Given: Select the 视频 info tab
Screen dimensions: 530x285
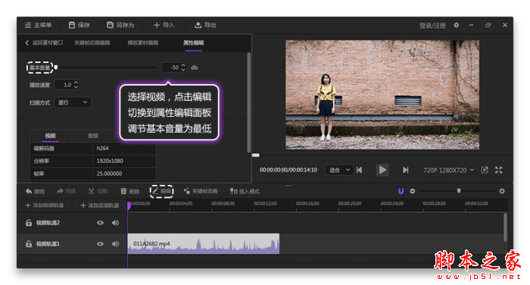Looking at the screenshot, I should point(51,136).
